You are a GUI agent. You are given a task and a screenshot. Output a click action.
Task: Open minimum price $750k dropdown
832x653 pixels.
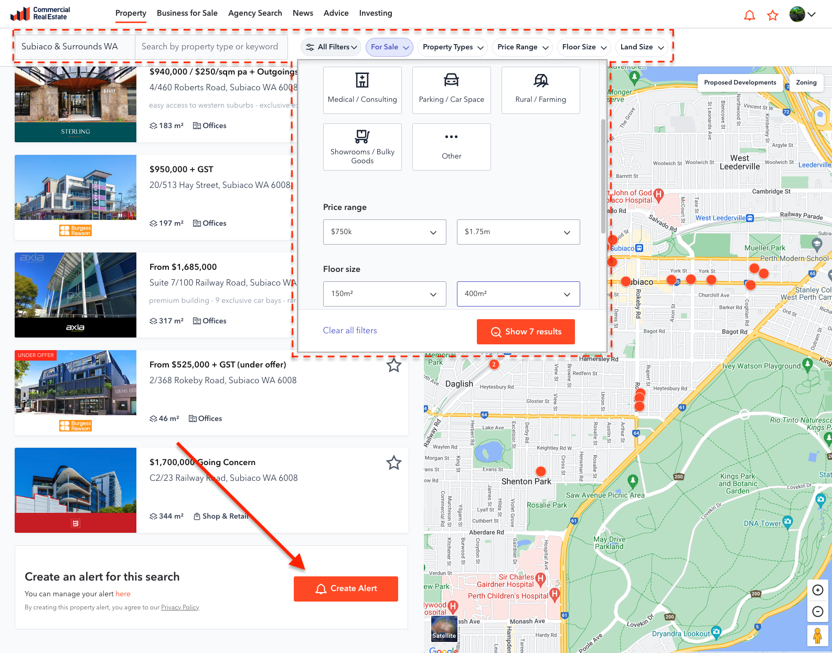[x=385, y=232]
